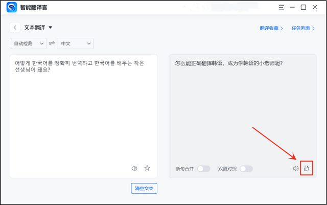Click the 文本翻译 mode title
Viewport: 327px width, 205px height.
[35, 28]
